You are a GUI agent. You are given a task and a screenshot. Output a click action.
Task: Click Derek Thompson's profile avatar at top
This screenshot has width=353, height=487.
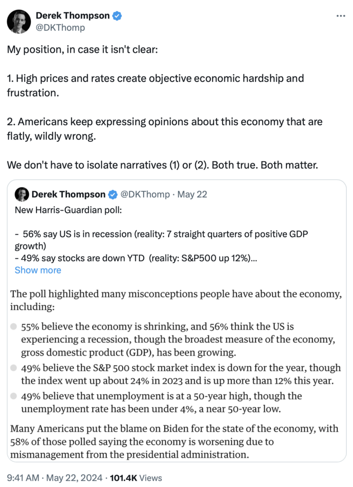click(x=19, y=22)
